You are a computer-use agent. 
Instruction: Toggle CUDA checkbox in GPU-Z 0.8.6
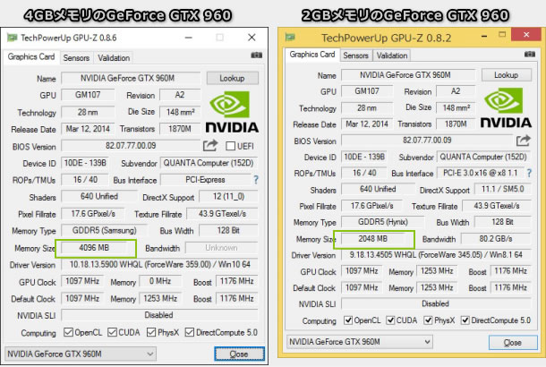112,332
